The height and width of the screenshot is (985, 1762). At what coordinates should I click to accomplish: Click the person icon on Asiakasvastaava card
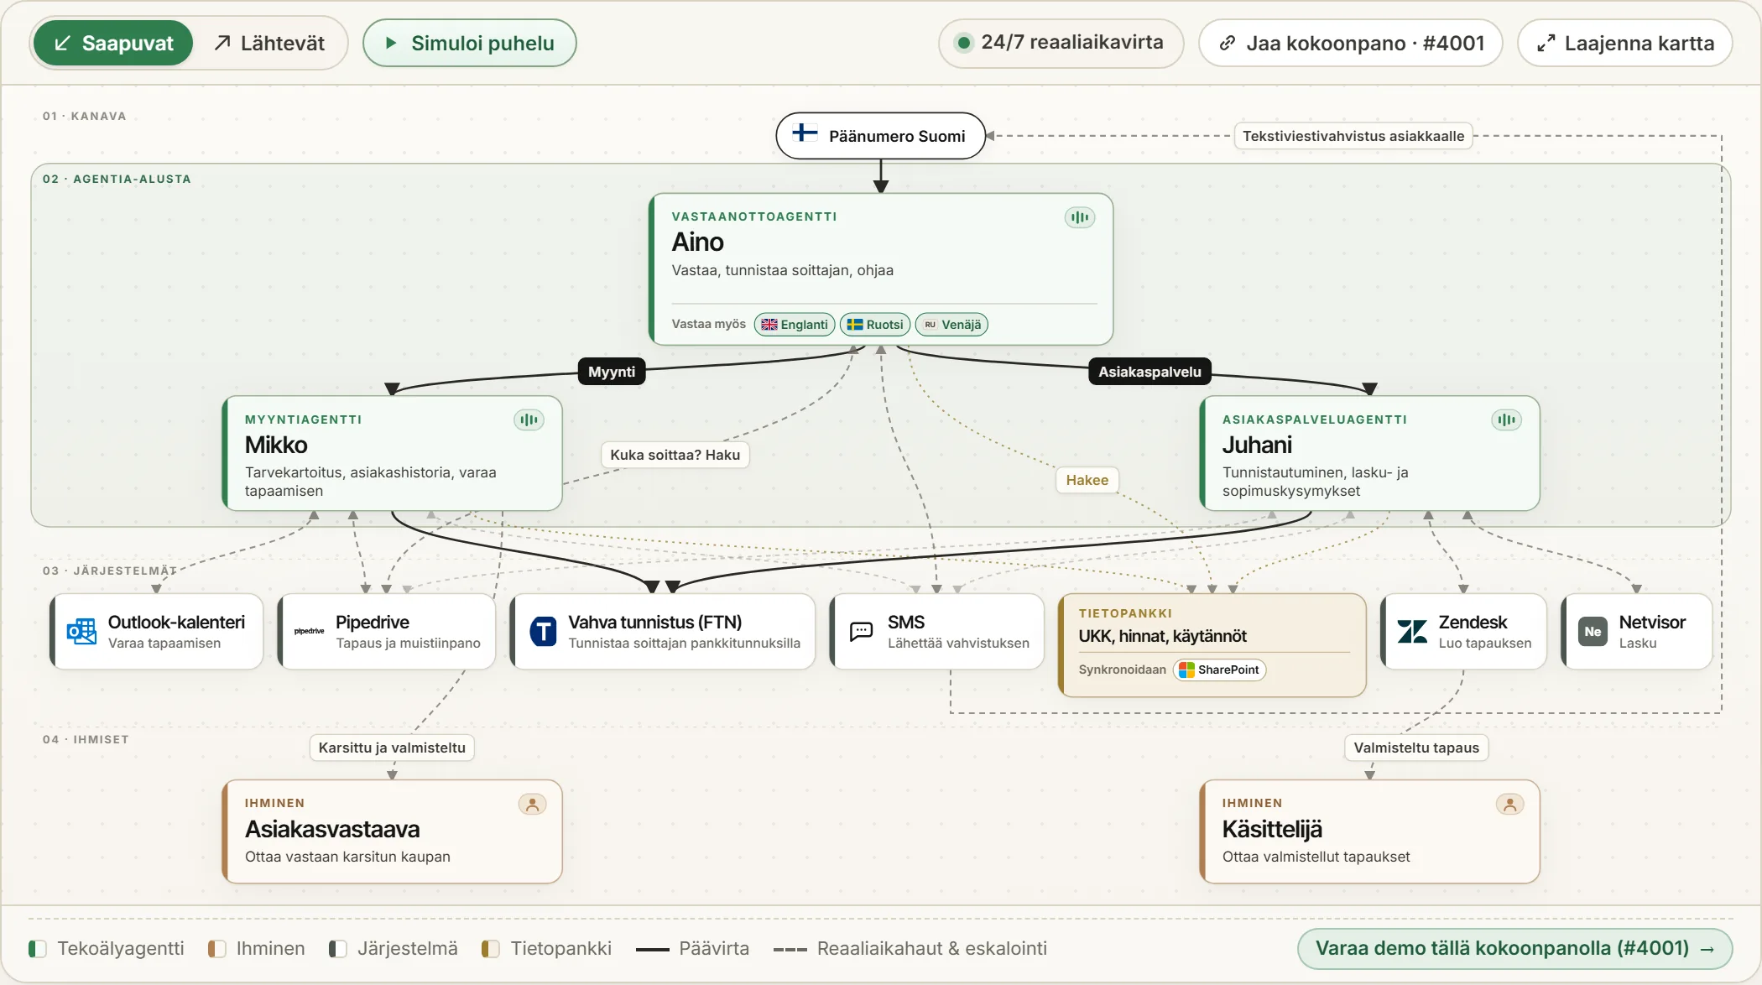click(x=532, y=804)
